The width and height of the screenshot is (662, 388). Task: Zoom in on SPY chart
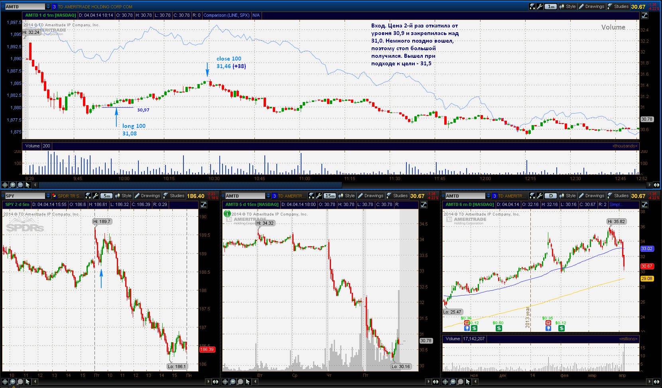point(12,382)
